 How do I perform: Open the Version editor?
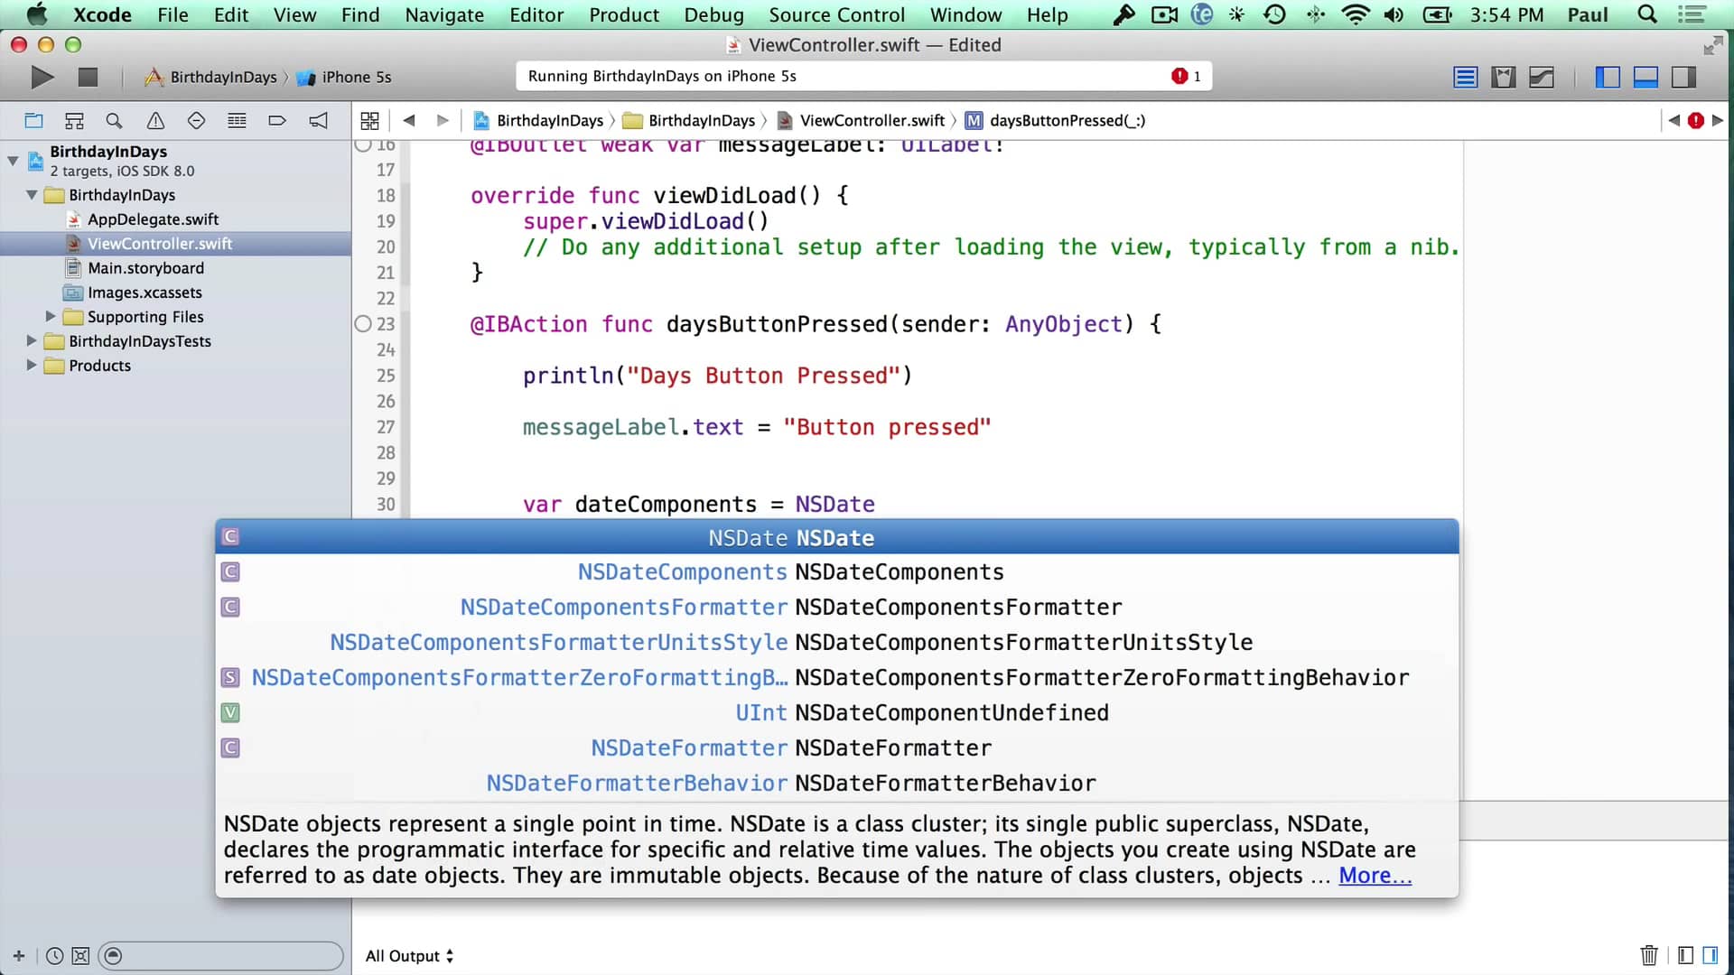(1542, 78)
